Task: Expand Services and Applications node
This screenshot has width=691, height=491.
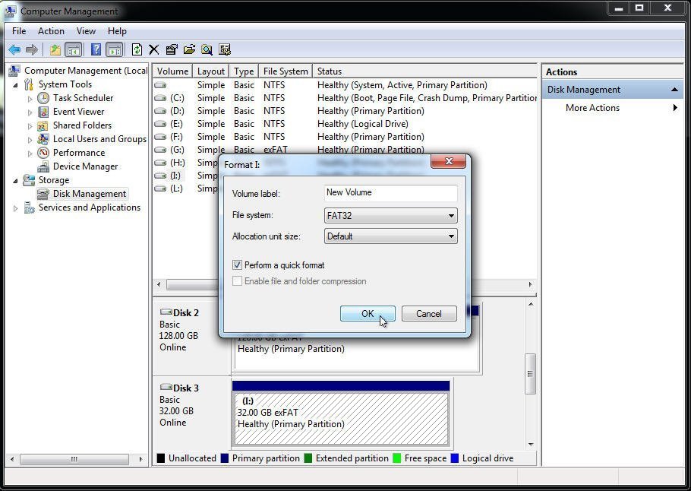Action: [x=15, y=208]
